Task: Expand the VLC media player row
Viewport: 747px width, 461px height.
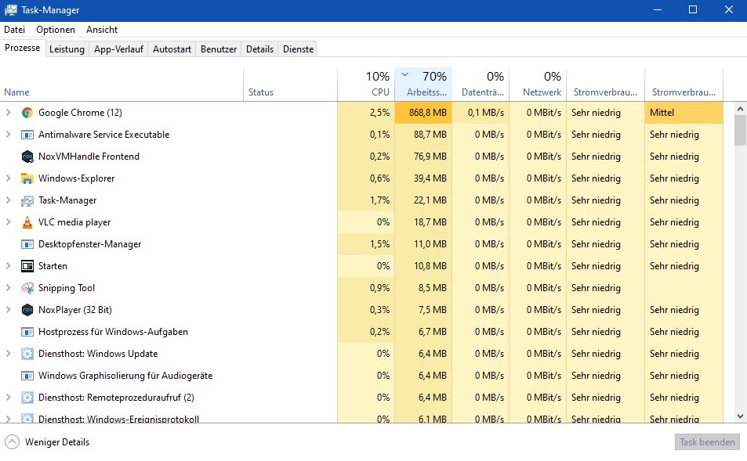Action: point(8,221)
